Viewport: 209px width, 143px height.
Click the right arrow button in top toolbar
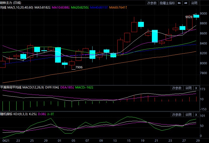[186, 3]
